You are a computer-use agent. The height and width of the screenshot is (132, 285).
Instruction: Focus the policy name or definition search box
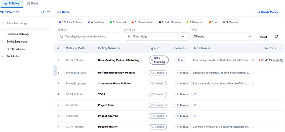tap(90, 37)
